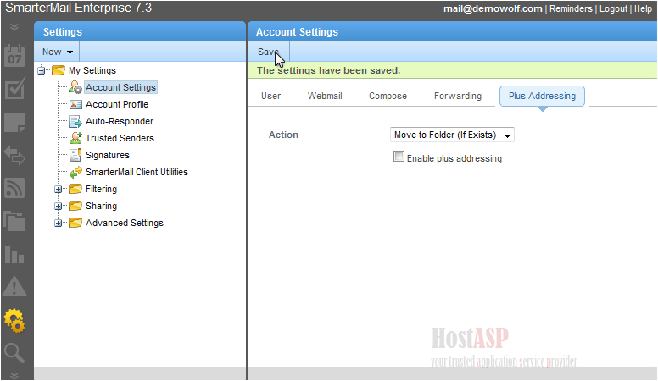The width and height of the screenshot is (658, 381).
Task: Select Account Profile tree item
Action: (x=117, y=104)
